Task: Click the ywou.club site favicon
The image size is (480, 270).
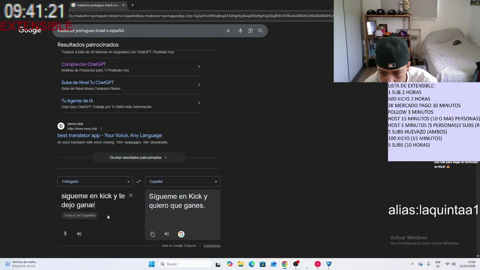Action: [61, 126]
